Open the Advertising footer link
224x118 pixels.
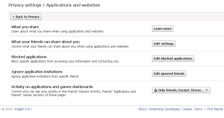156,109
